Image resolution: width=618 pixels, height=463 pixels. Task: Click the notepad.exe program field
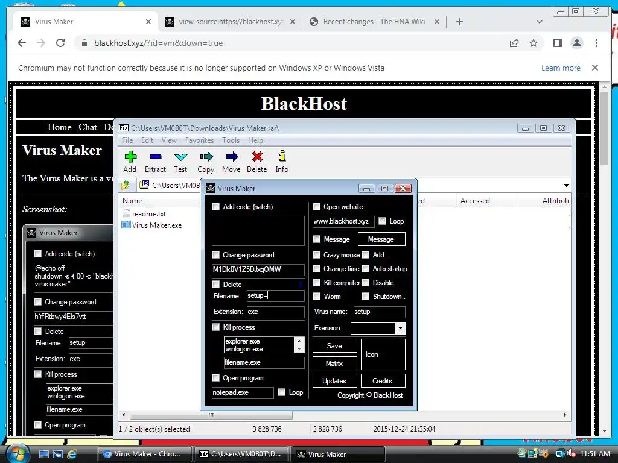[x=243, y=392]
